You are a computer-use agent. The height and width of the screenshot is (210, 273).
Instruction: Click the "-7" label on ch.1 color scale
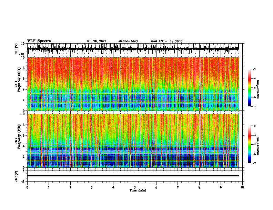(x=254, y=106)
